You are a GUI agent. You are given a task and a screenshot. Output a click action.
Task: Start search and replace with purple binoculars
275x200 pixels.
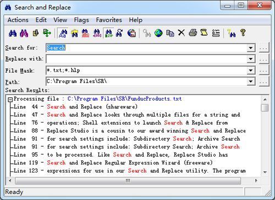coord(24,33)
